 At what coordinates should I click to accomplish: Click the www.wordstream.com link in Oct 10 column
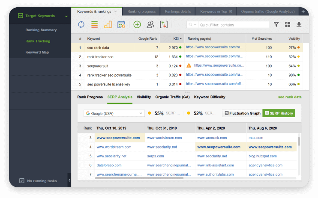click(x=115, y=147)
